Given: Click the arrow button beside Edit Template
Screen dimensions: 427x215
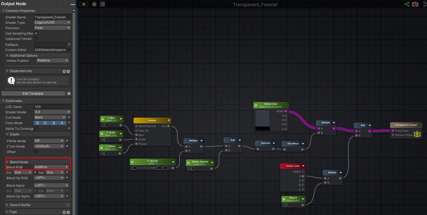Looking at the screenshot, I should (x=69, y=93).
